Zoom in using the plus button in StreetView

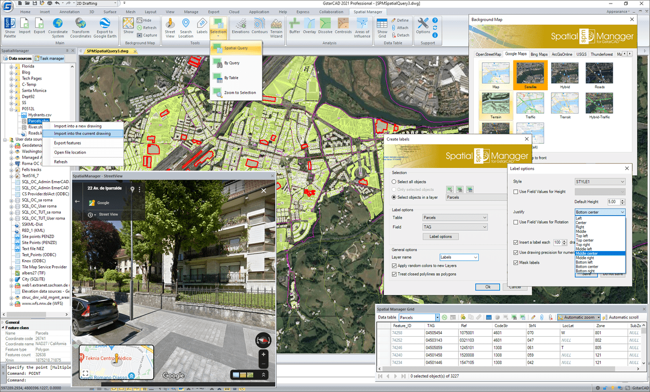tap(263, 354)
